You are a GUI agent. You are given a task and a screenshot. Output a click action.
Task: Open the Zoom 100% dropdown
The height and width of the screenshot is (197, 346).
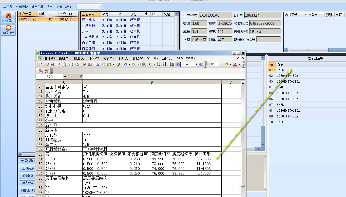(196, 64)
